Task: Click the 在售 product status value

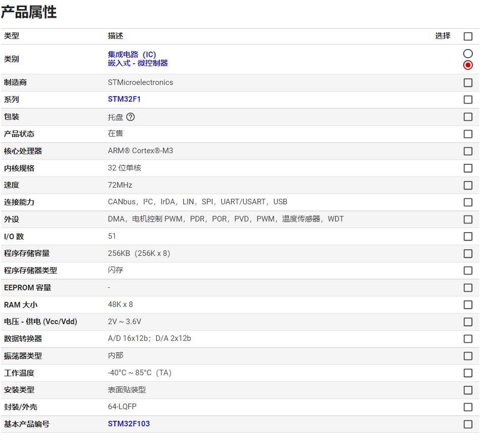Action: pyautogui.click(x=115, y=134)
